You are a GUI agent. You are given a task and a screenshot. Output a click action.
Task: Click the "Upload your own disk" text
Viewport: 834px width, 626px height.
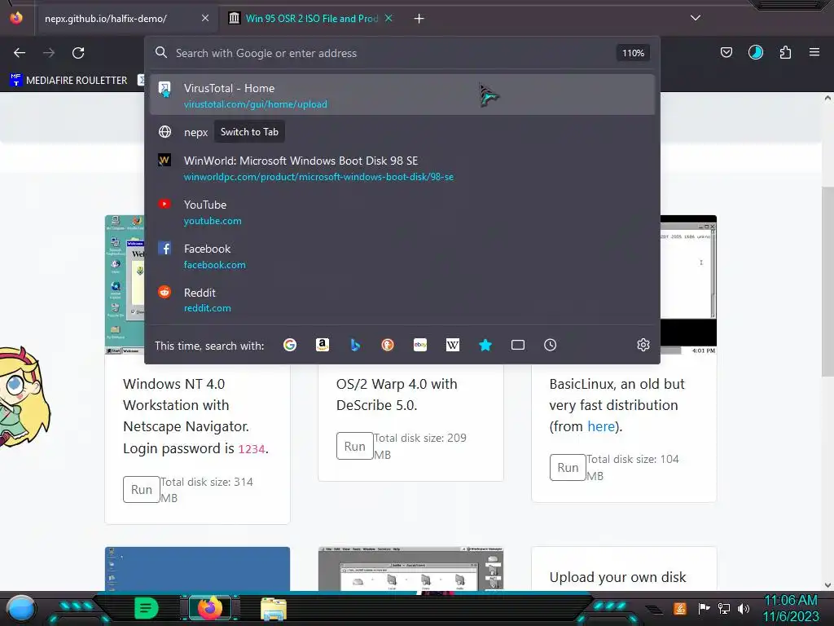coord(617,578)
